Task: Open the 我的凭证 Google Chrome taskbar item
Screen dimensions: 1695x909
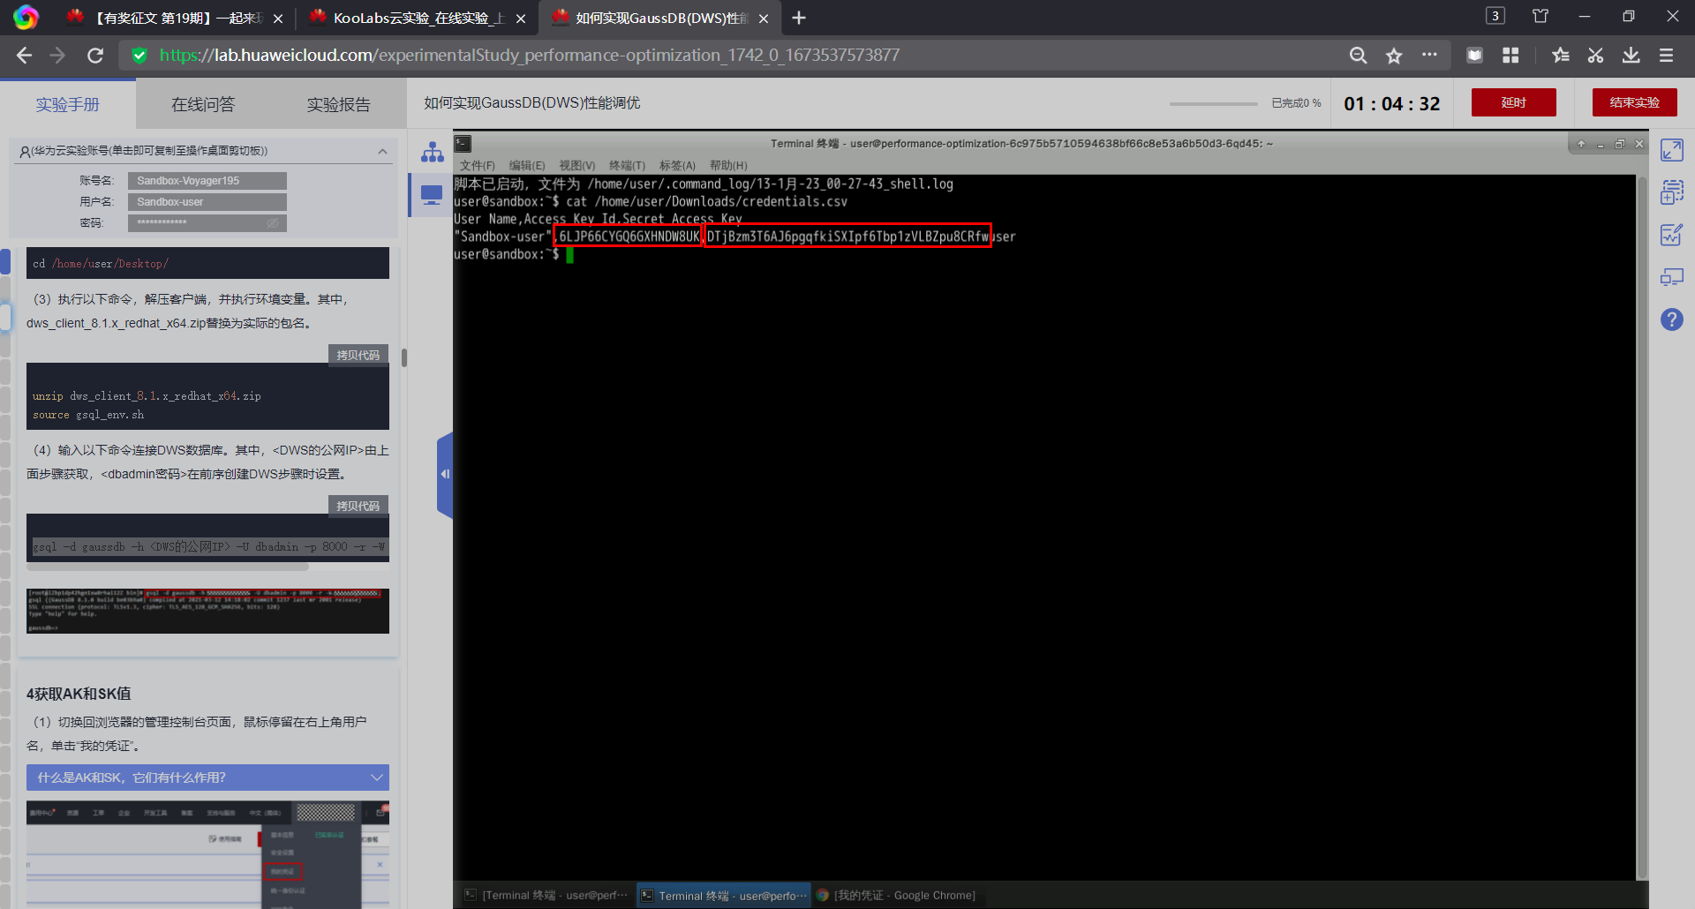Action: pos(896,895)
